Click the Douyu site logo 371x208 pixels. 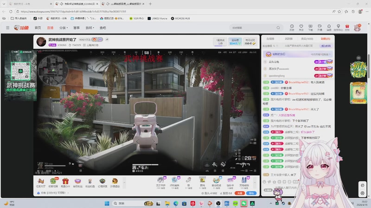pos(21,28)
